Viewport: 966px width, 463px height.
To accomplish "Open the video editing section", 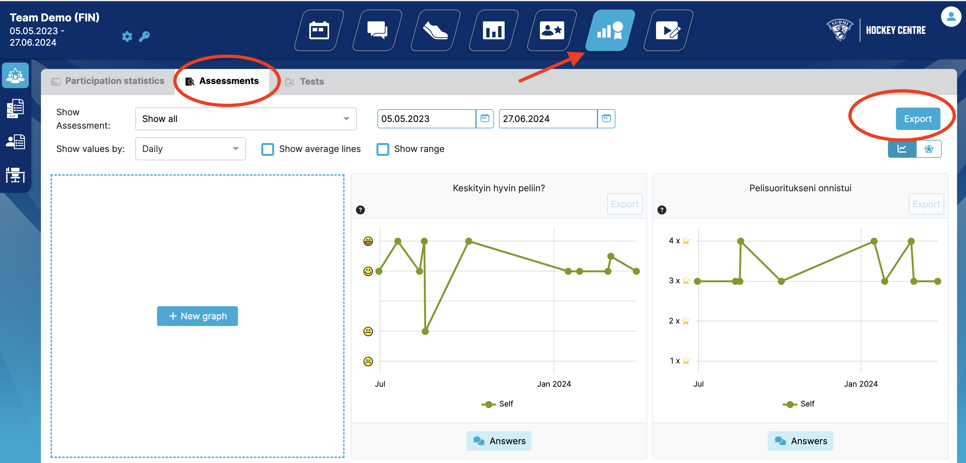I will point(668,30).
